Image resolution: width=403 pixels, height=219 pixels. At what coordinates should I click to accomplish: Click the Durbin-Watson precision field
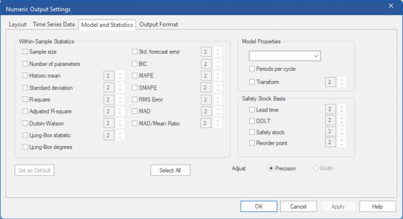pos(109,123)
